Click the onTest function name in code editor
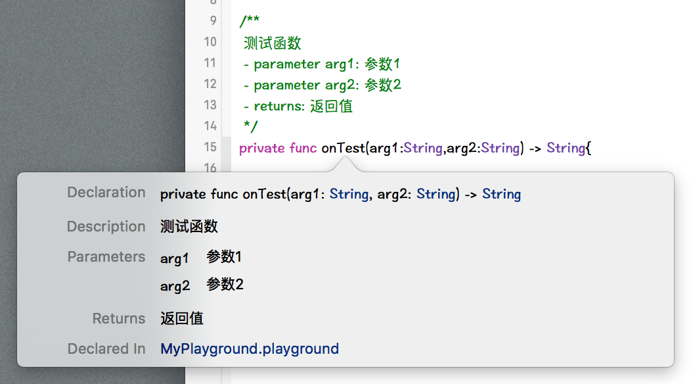Viewport: 691px width, 384px height. 342,148
